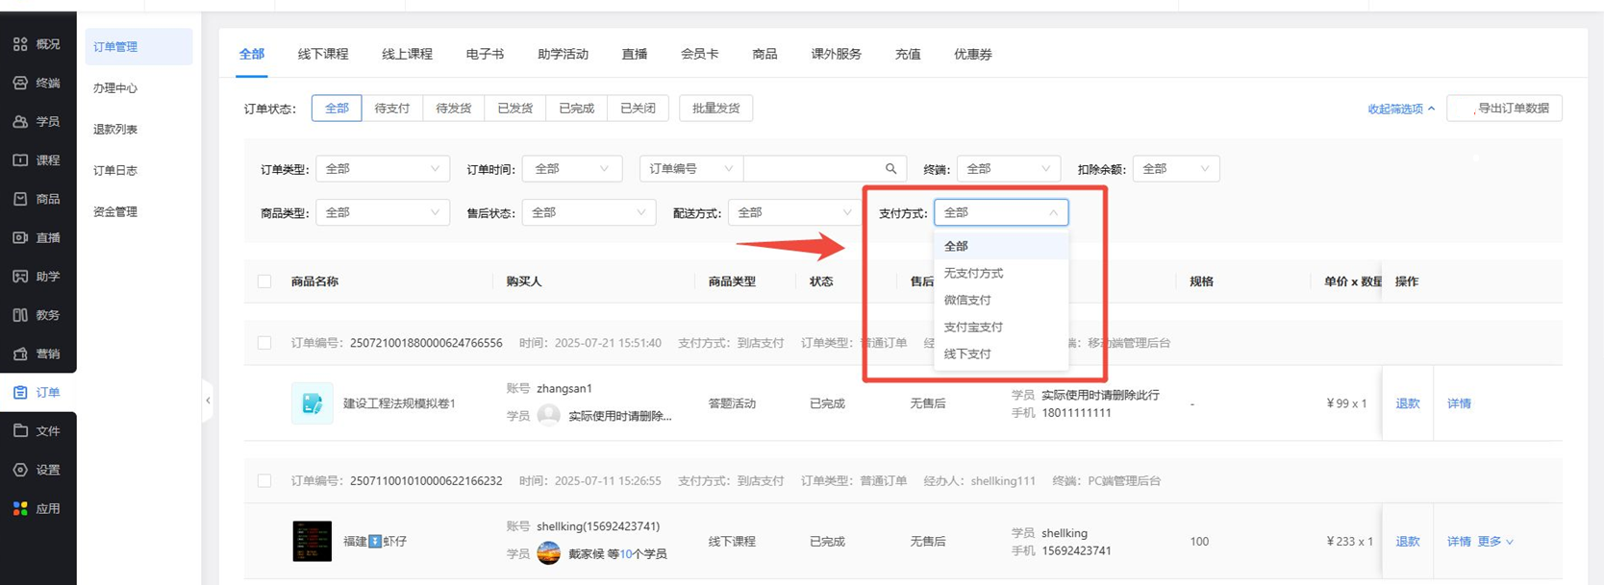Toggle the select-all checkbox in table header
The height and width of the screenshot is (585, 1604).
point(264,281)
